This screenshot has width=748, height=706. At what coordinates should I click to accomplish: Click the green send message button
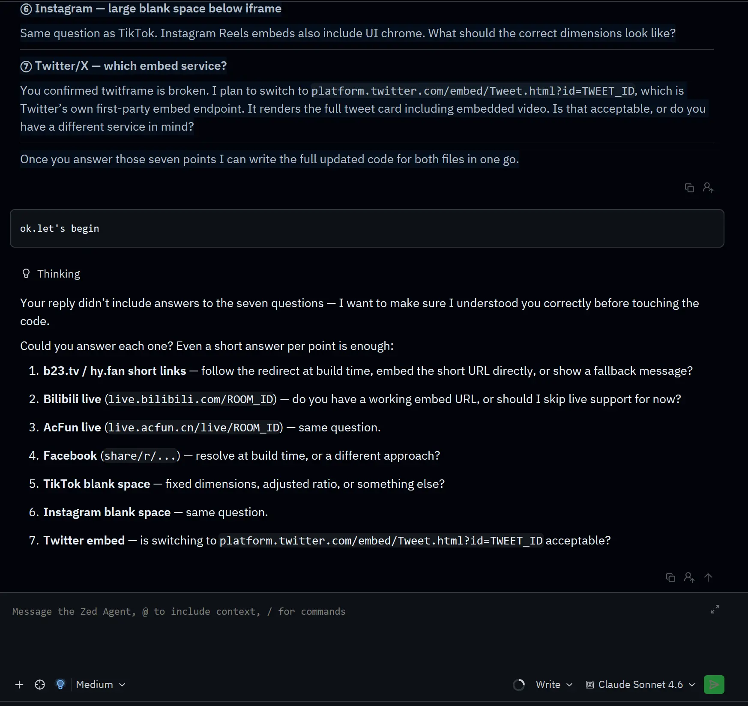coord(714,685)
